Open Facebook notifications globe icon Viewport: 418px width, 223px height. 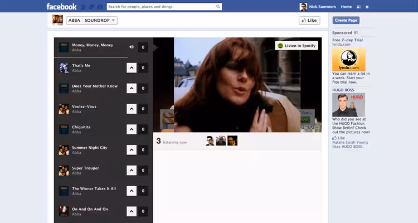pyautogui.click(x=100, y=7)
